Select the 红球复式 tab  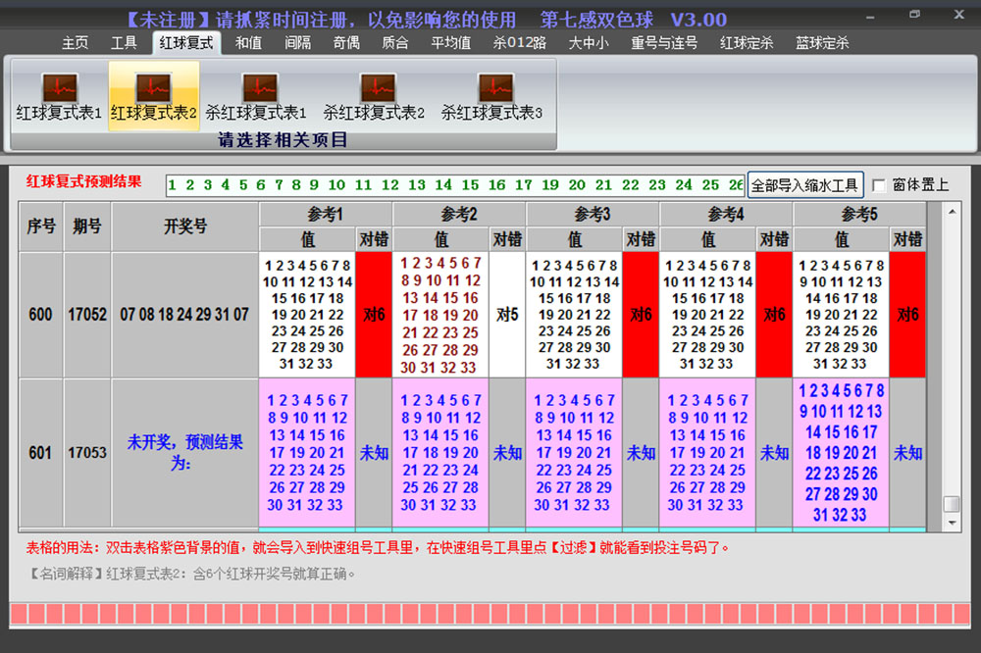[x=186, y=42]
